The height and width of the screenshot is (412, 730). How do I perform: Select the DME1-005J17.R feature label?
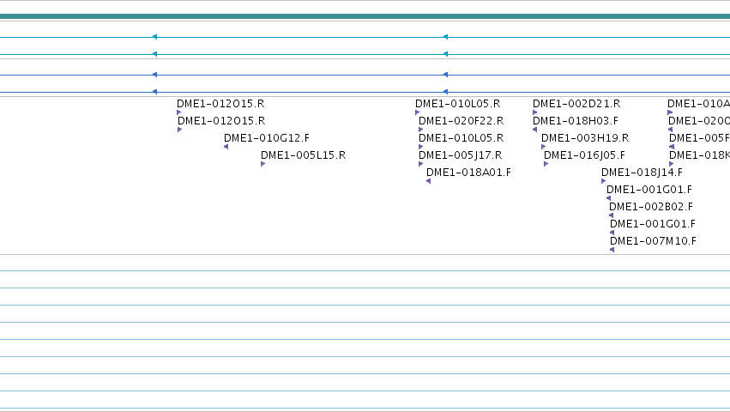tap(460, 155)
